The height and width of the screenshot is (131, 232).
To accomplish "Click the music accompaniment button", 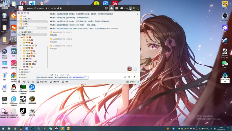I will pyautogui.click(x=55, y=82).
